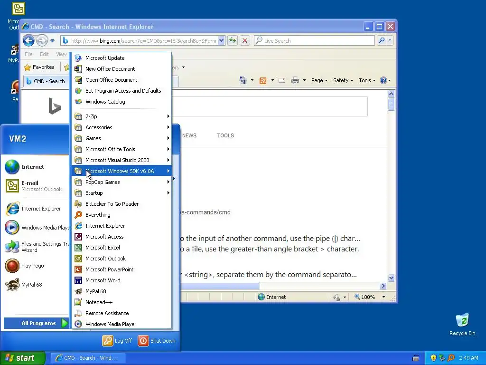The height and width of the screenshot is (365, 486).
Task: Open Recycle Bin on desktop
Action: [x=462, y=325]
